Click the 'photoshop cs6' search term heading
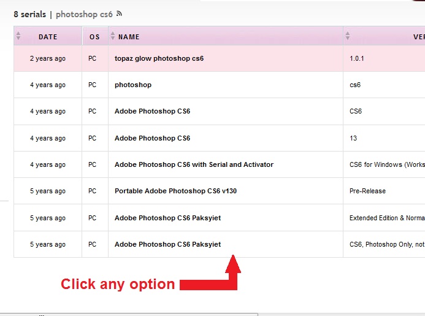Screen dimensions: 425x316 pos(85,14)
